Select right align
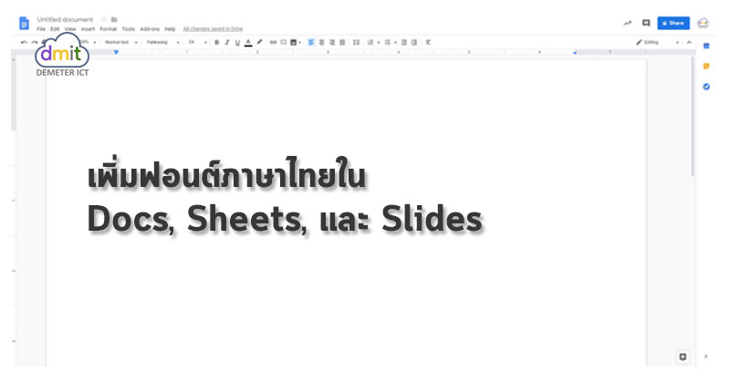The height and width of the screenshot is (383, 730). (x=332, y=42)
